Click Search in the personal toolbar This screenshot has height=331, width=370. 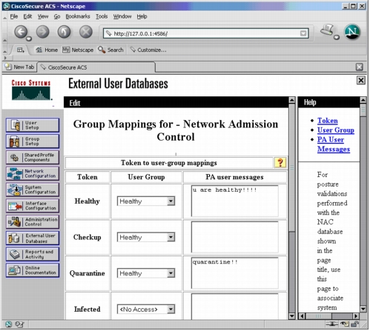pyautogui.click(x=110, y=50)
